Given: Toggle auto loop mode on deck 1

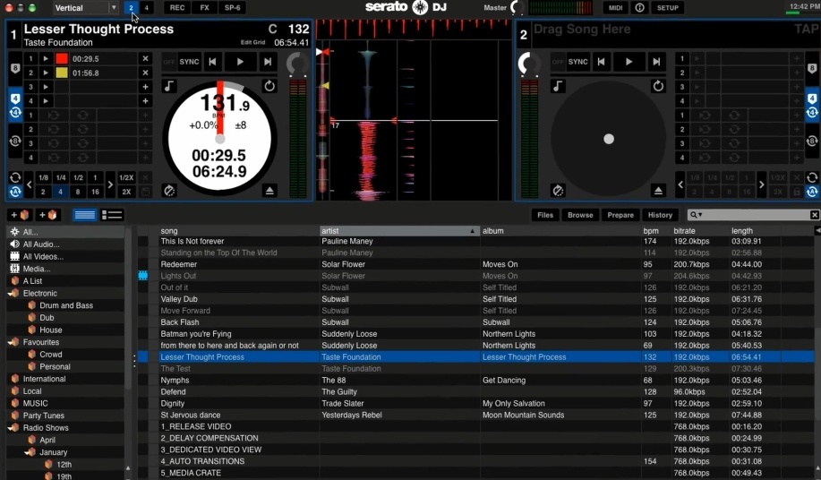Looking at the screenshot, I should tap(15, 192).
